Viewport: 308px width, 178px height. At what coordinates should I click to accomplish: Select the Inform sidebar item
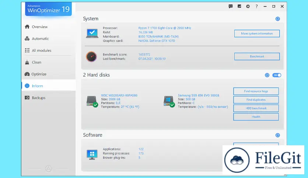coord(48,86)
